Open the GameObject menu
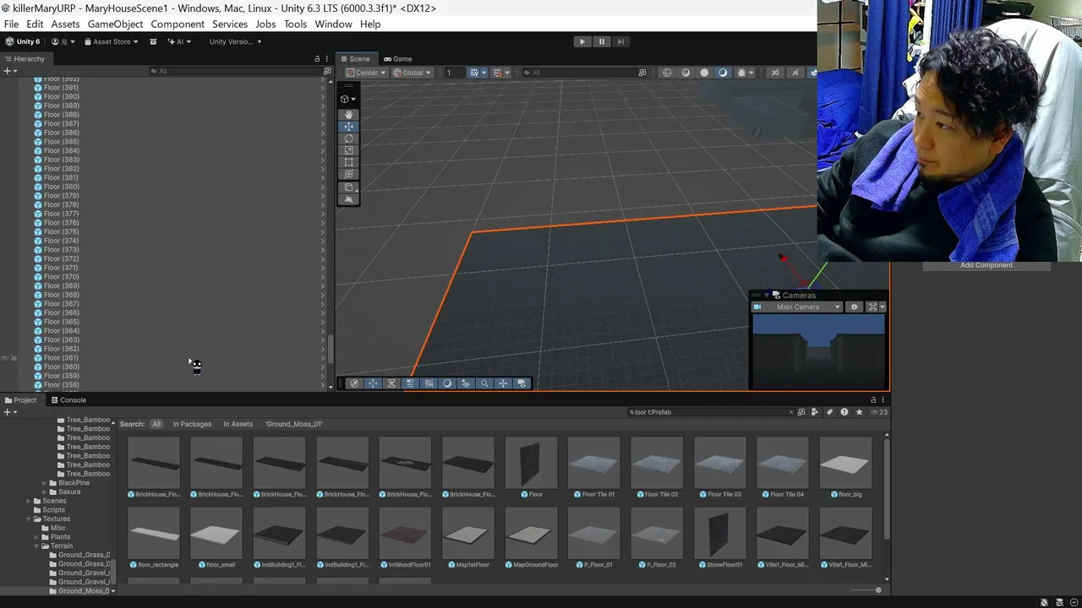 click(x=115, y=24)
